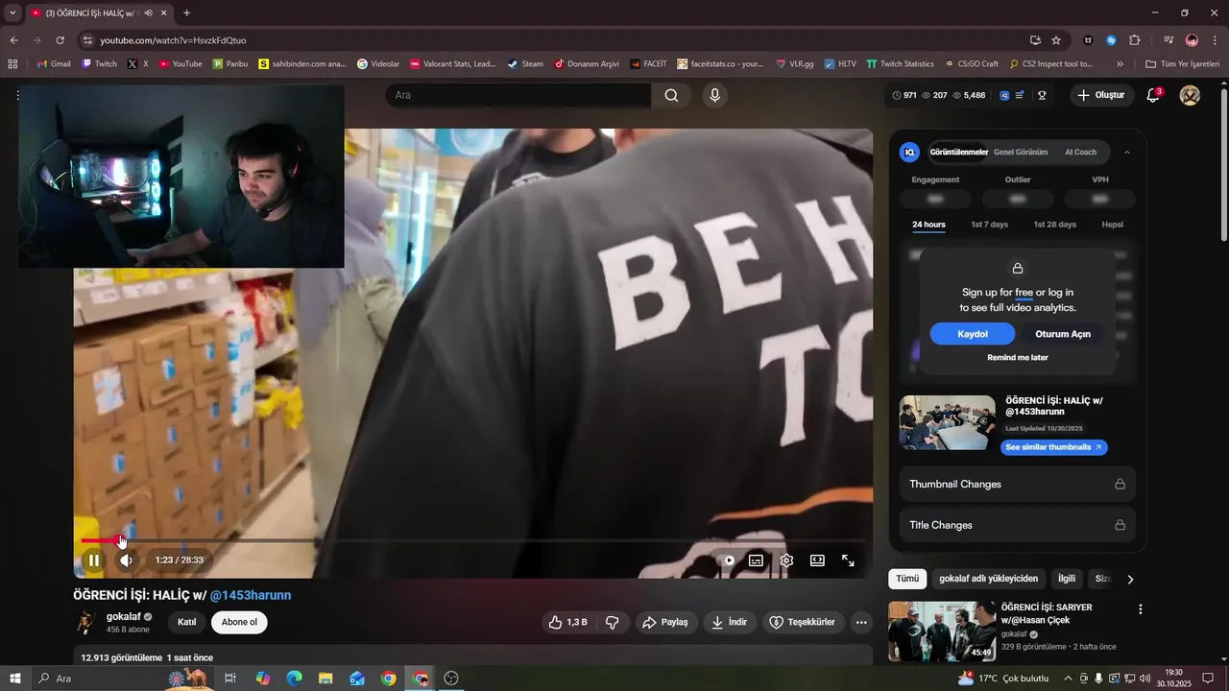Collapse the vidIQ panel with chevron
The height and width of the screenshot is (691, 1229).
point(1127,152)
